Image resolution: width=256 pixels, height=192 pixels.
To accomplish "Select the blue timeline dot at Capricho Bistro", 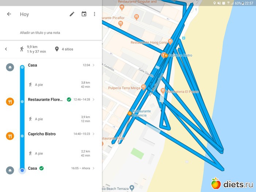I will click(x=22, y=136).
